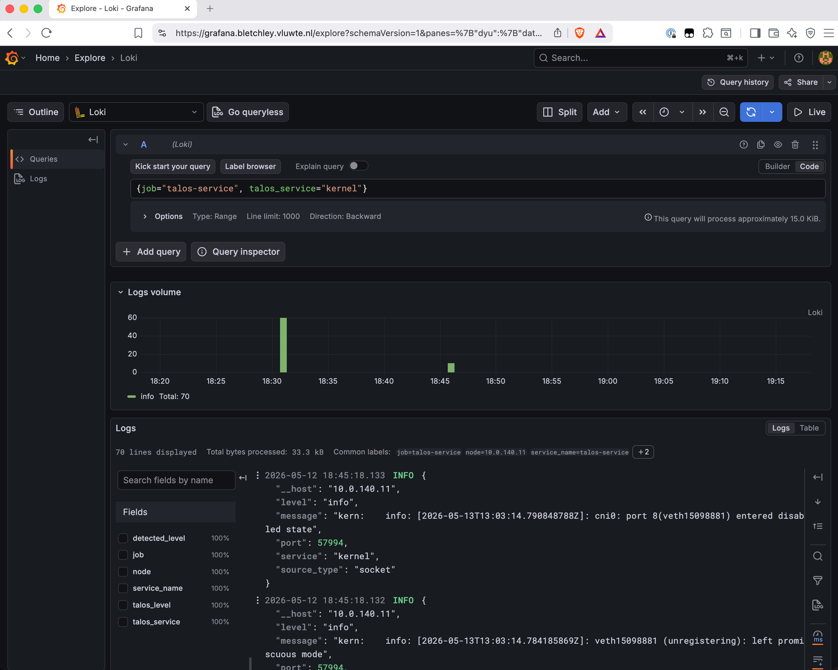The image size is (838, 670).
Task: Open the user avatar menu
Action: [825, 58]
